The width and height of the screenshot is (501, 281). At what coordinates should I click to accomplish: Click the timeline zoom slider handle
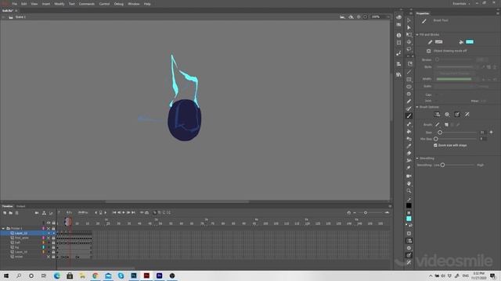[366, 212]
